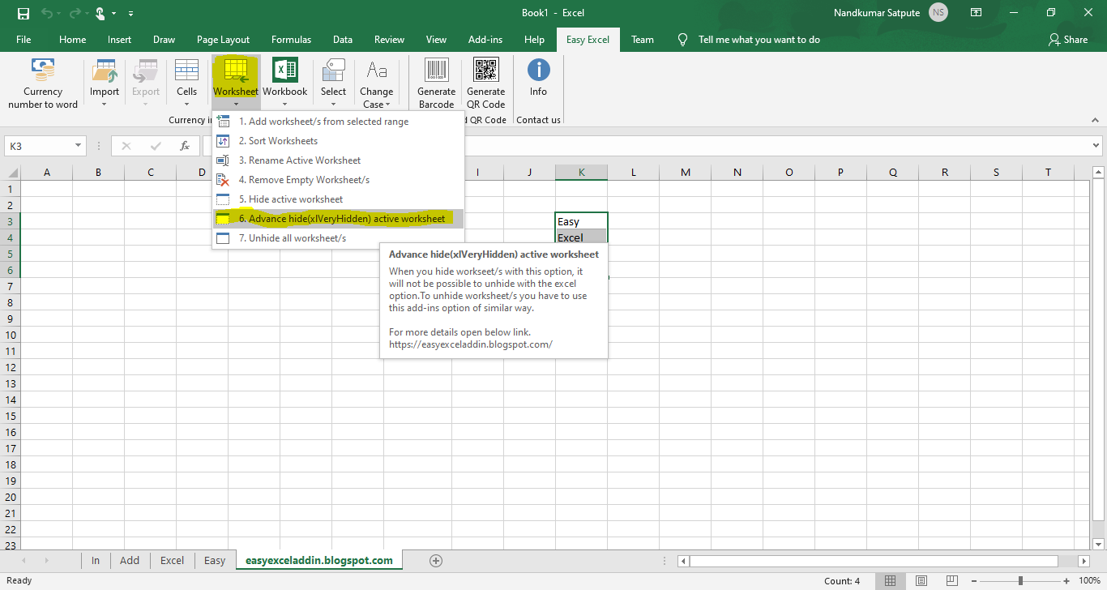The height and width of the screenshot is (590, 1107).
Task: Choose Unhide all worksheet/s
Action: [338, 238]
